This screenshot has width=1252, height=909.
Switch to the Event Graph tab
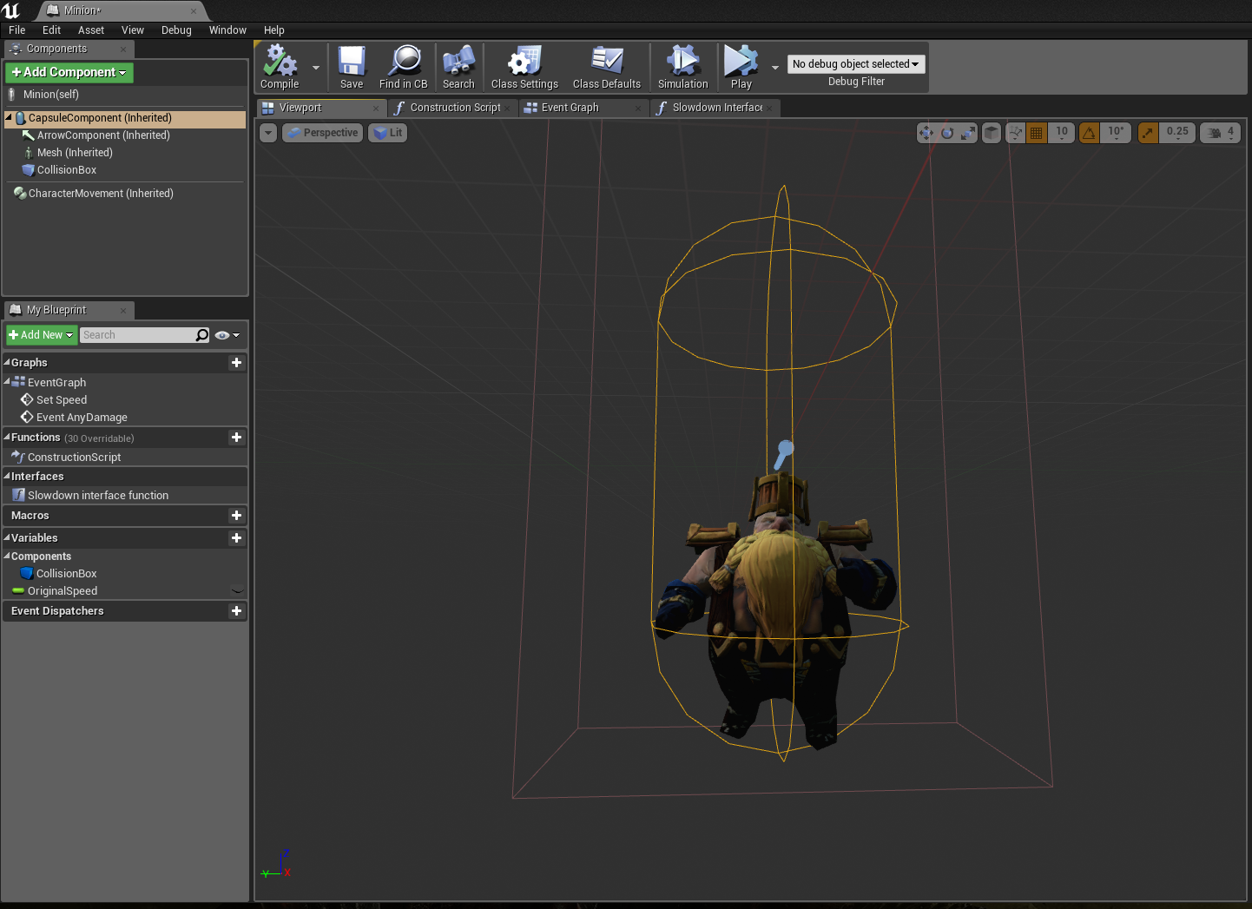click(570, 108)
